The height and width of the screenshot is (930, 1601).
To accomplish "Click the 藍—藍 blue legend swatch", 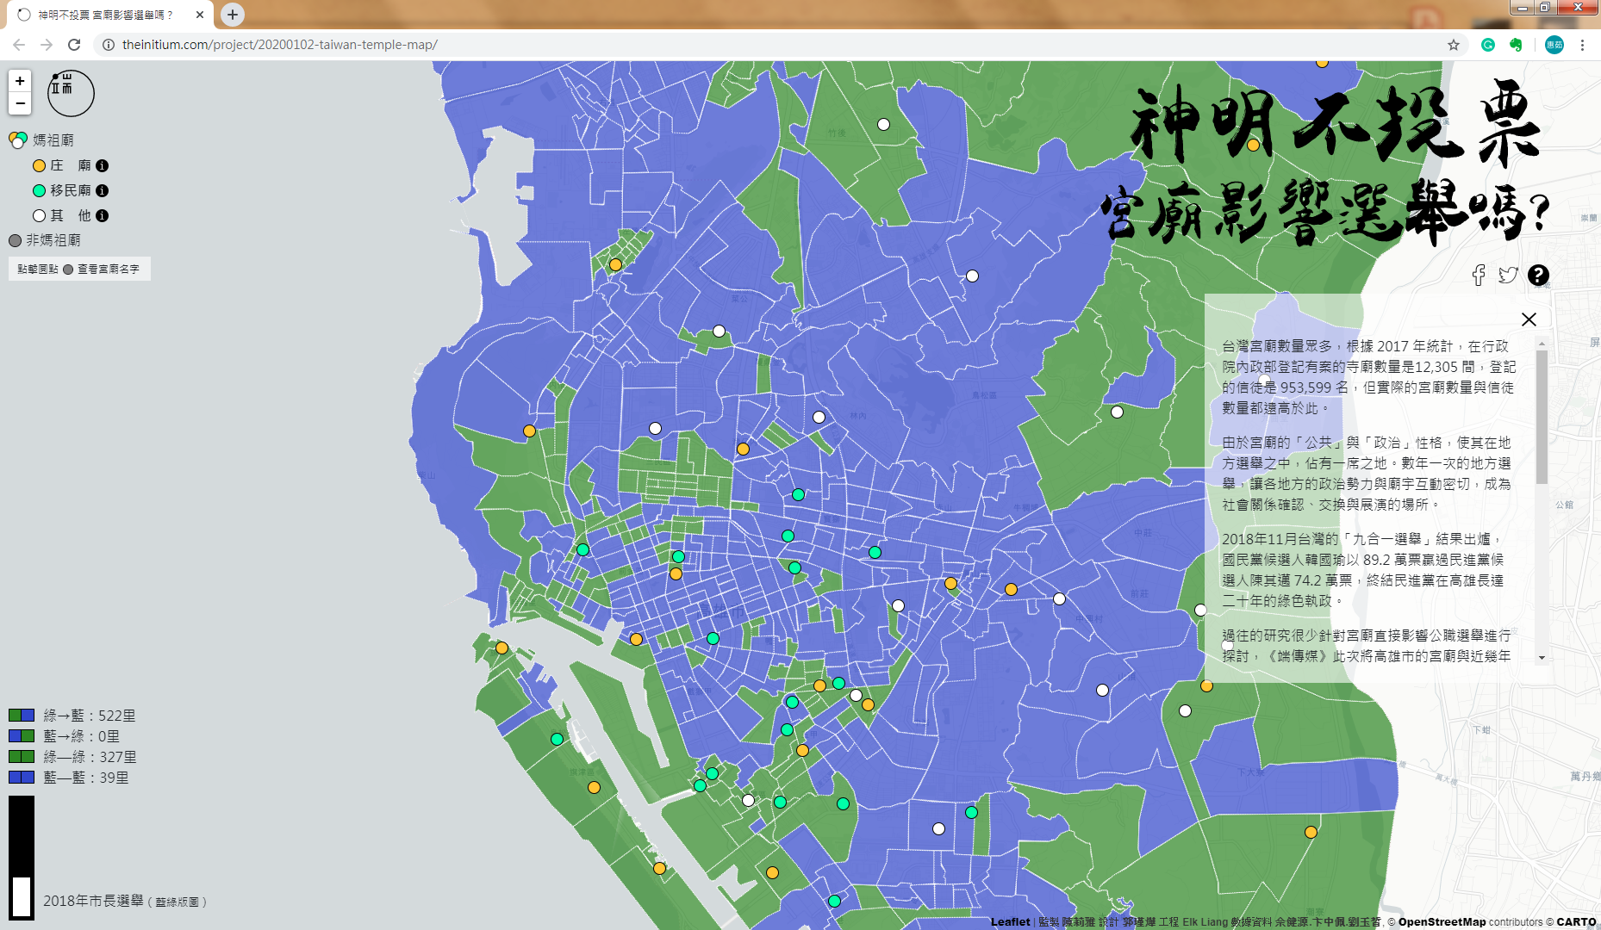I will click(22, 778).
